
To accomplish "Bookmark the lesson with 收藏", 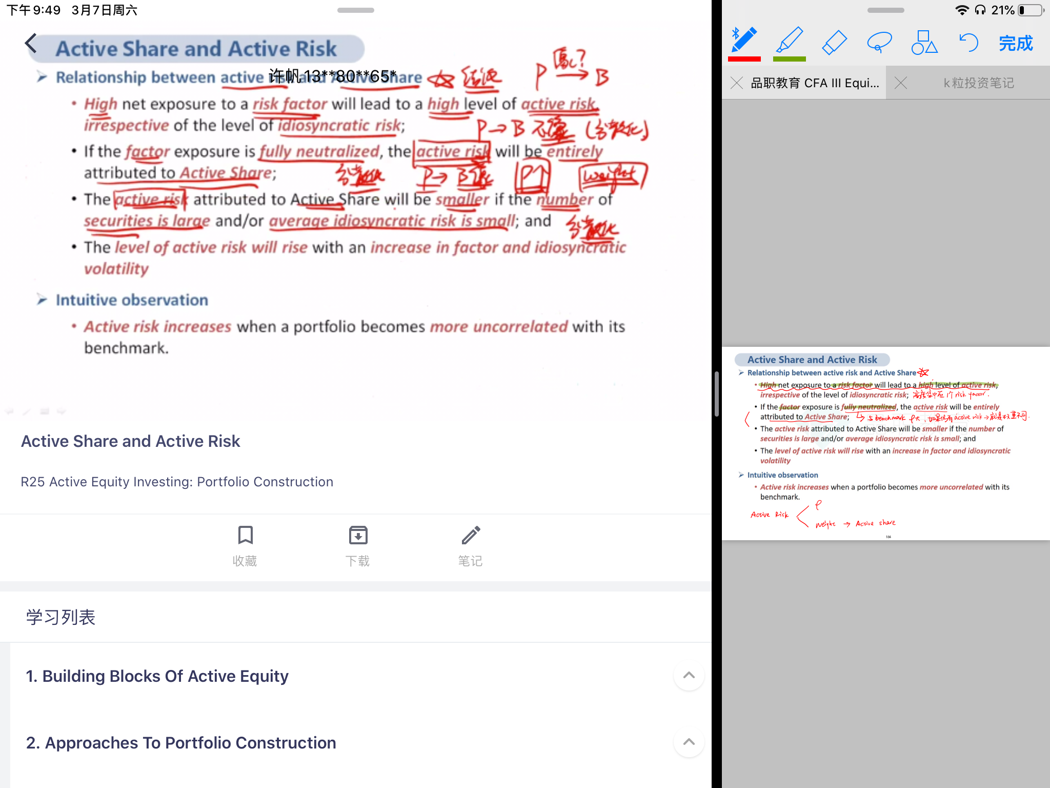I will coord(245,546).
